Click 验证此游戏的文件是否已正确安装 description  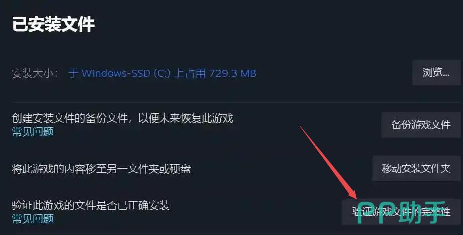[90, 205]
